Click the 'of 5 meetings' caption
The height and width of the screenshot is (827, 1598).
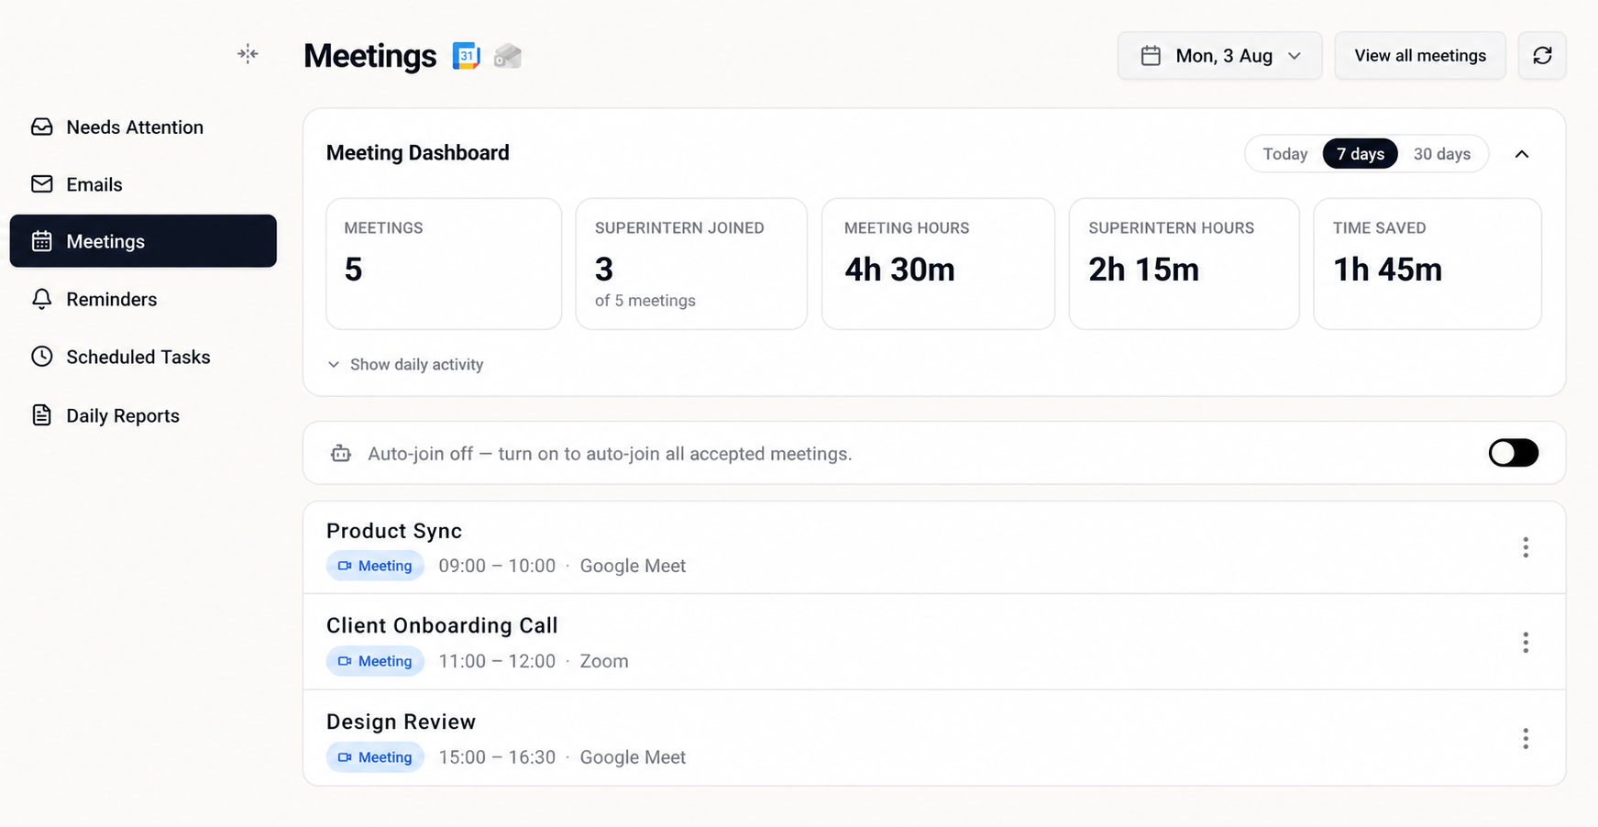click(x=645, y=301)
